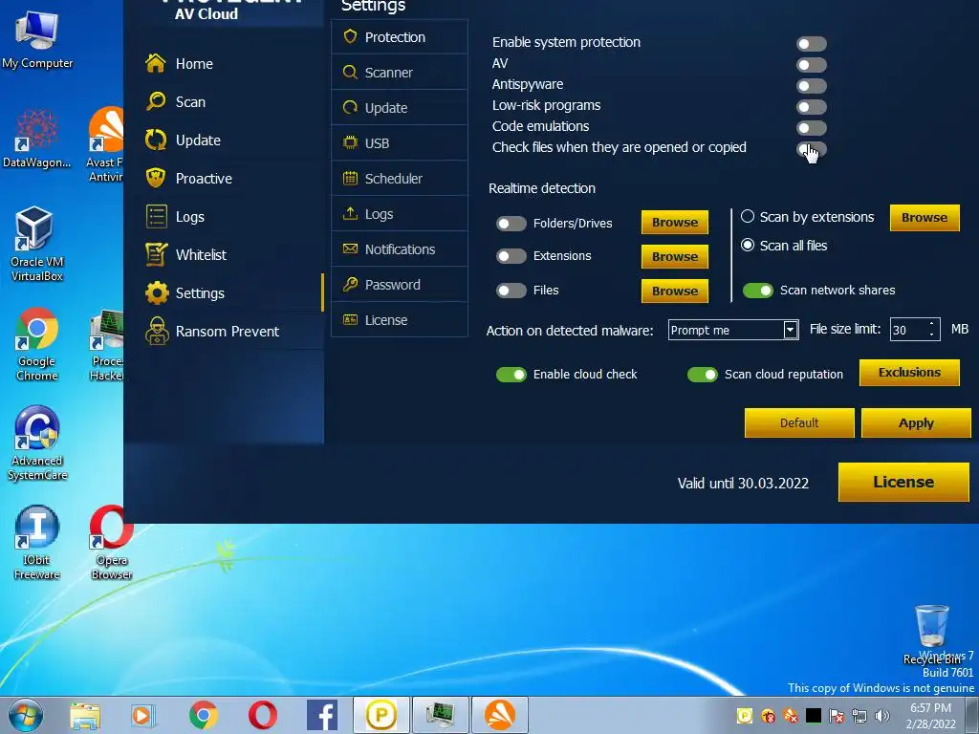Open the Recycle Bin
979x734 pixels.
click(931, 635)
